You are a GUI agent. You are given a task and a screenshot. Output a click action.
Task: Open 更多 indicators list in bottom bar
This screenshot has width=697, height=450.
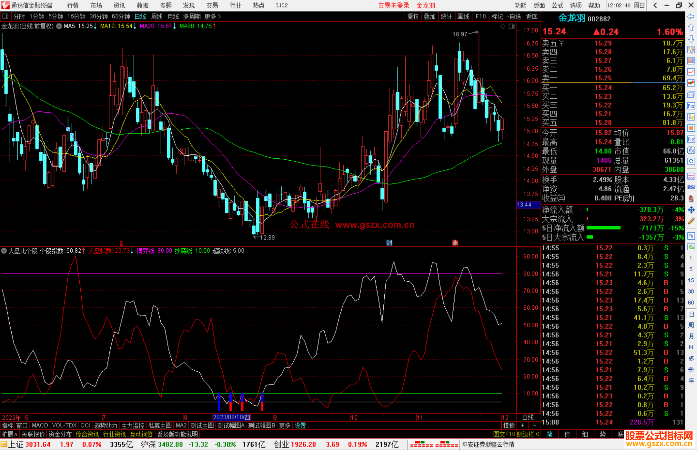click(x=284, y=425)
